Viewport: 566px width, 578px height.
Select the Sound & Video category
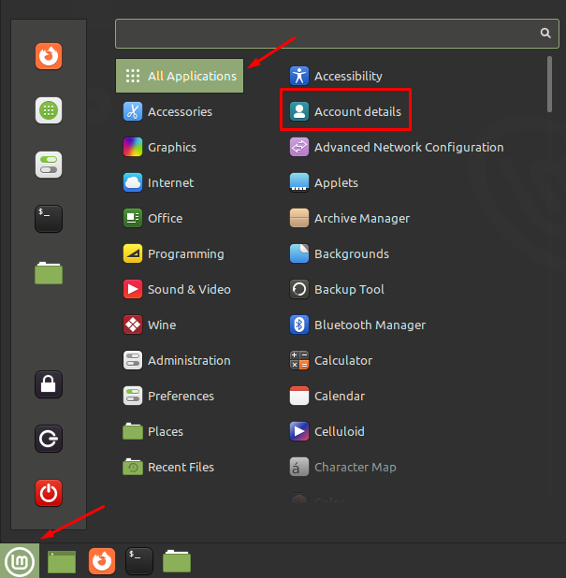click(188, 289)
